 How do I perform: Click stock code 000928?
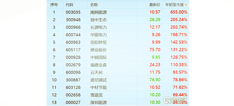coord(73,58)
